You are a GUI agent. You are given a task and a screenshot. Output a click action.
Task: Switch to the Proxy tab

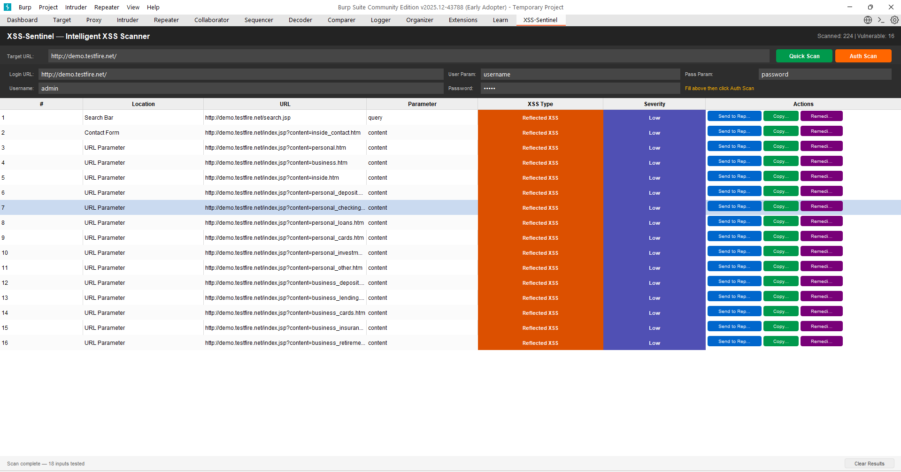click(94, 20)
